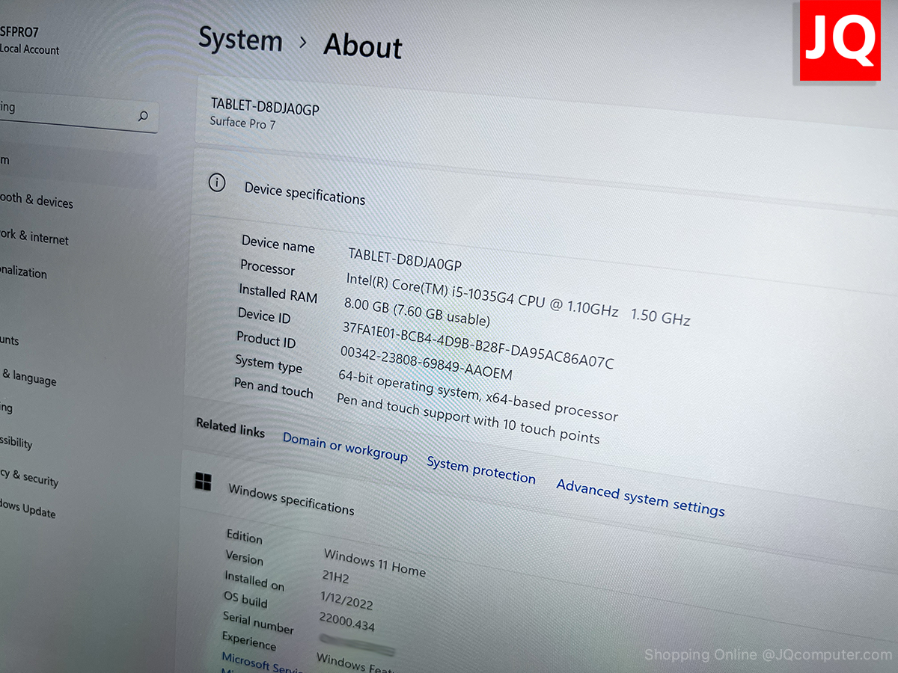898x673 pixels.
Task: Click the 21H2 version value
Action: (336, 578)
